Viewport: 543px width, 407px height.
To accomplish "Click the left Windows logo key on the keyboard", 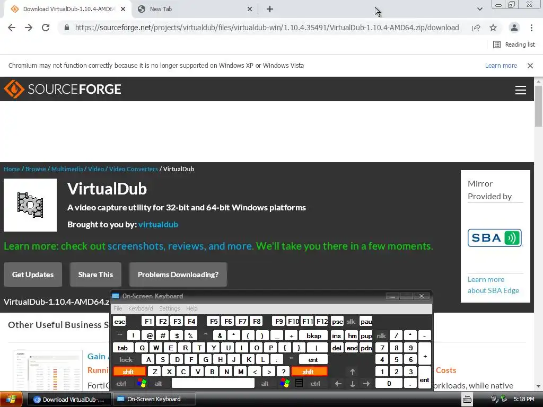I will pyautogui.click(x=142, y=383).
